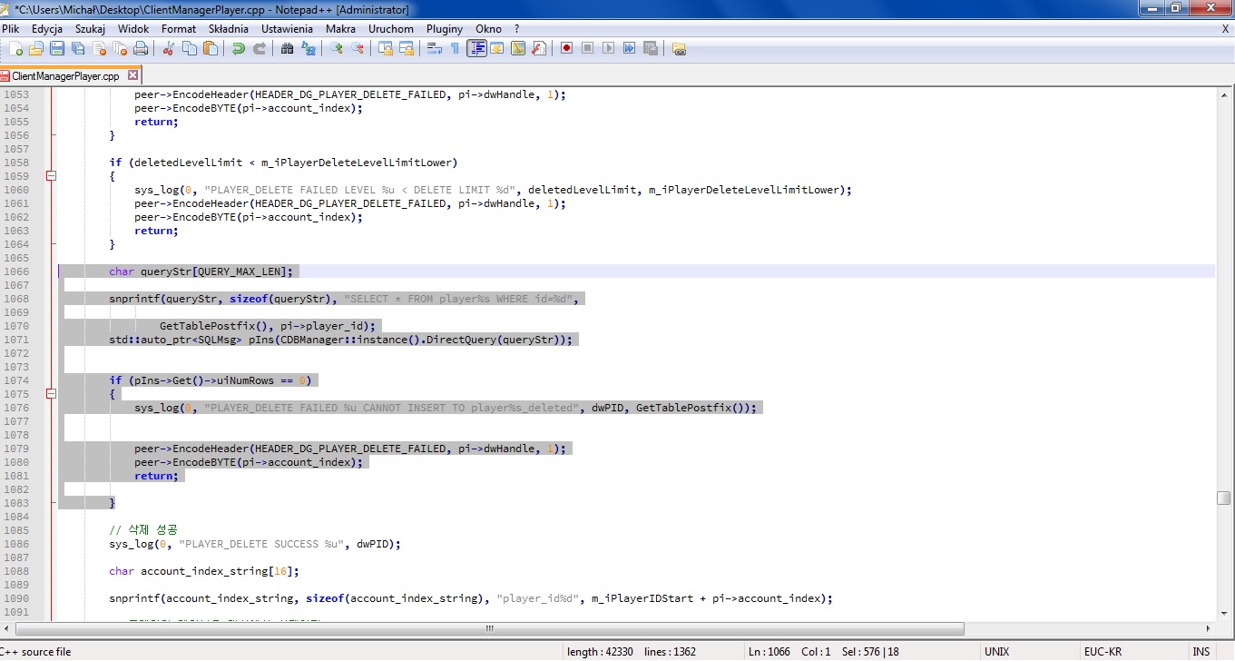Click the C++ source file status label
This screenshot has width=1235, height=661.
coord(35,652)
